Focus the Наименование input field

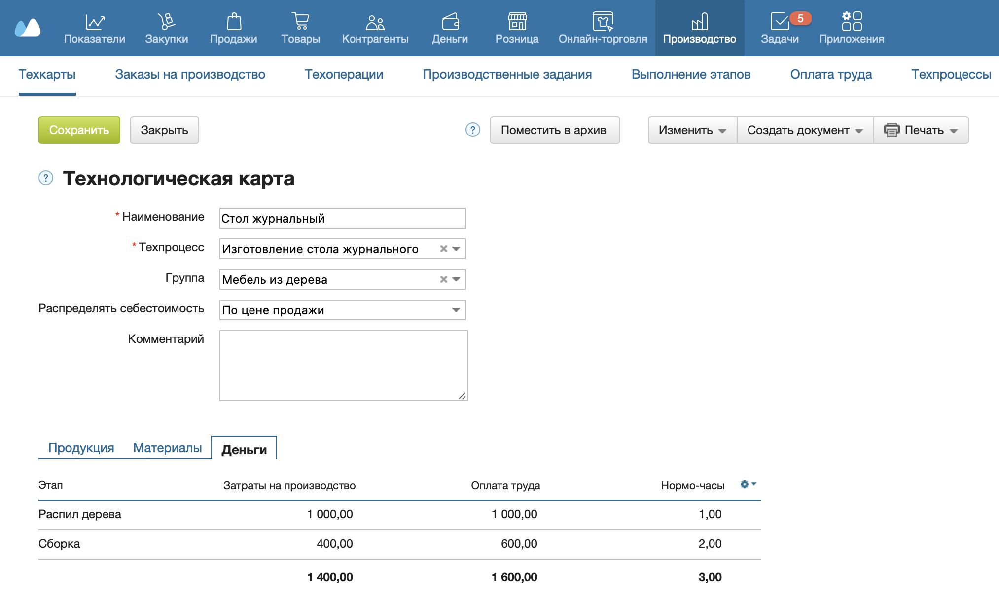pyautogui.click(x=343, y=218)
